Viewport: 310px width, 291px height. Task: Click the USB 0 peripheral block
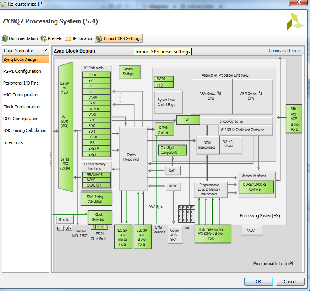coord(96,137)
